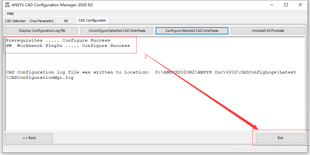Go to the CAD Configuration tab
This screenshot has height=155, width=310.
click(92, 21)
